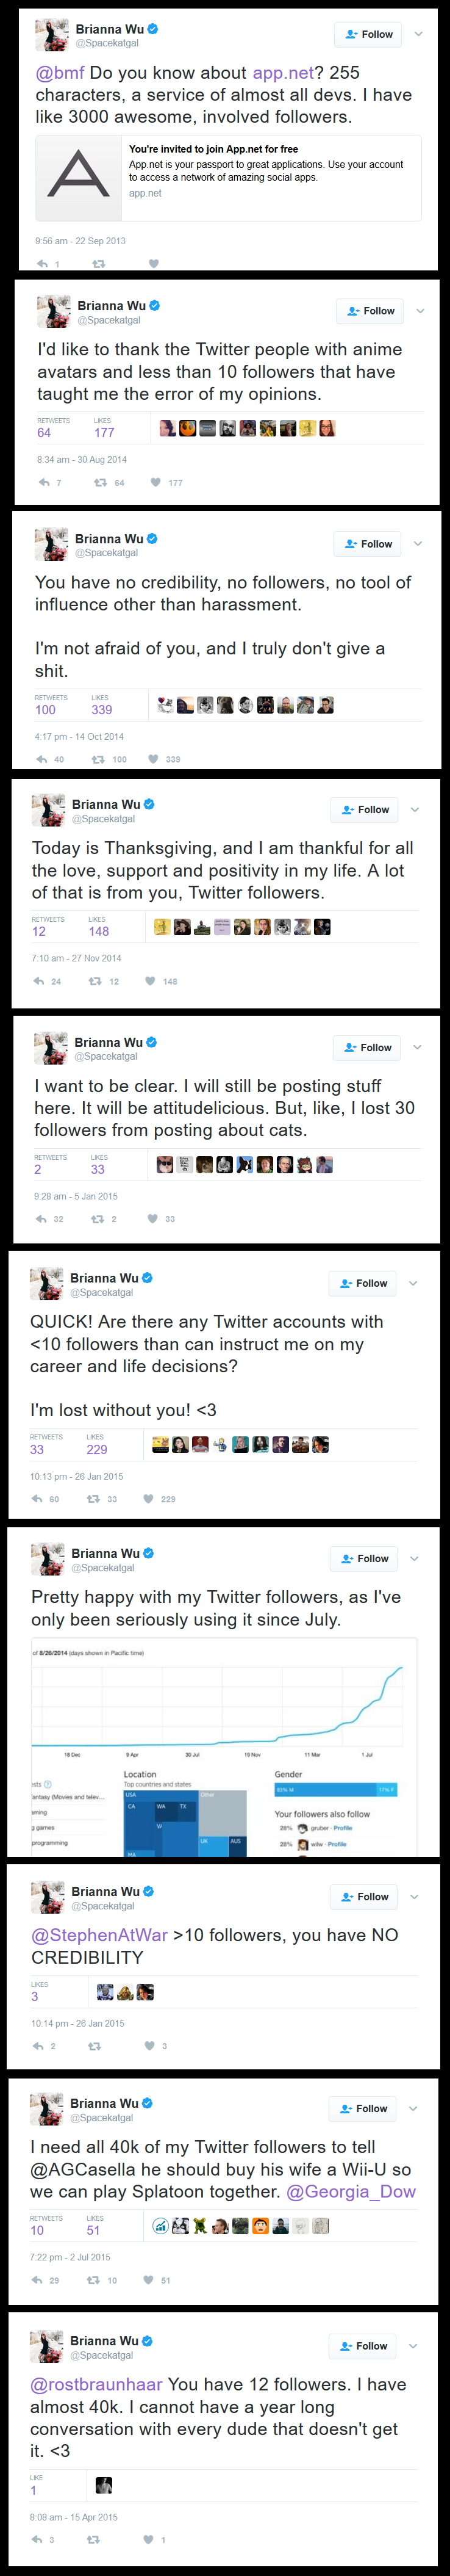Viewport: 450px width, 2576px height.
Task: Open the @Georgia_Dow mention link
Action: point(351,2192)
